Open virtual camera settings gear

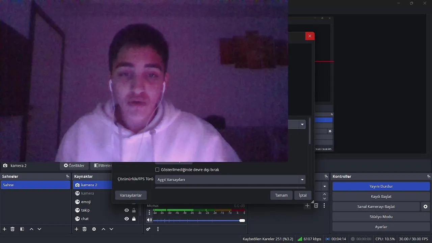click(426, 207)
